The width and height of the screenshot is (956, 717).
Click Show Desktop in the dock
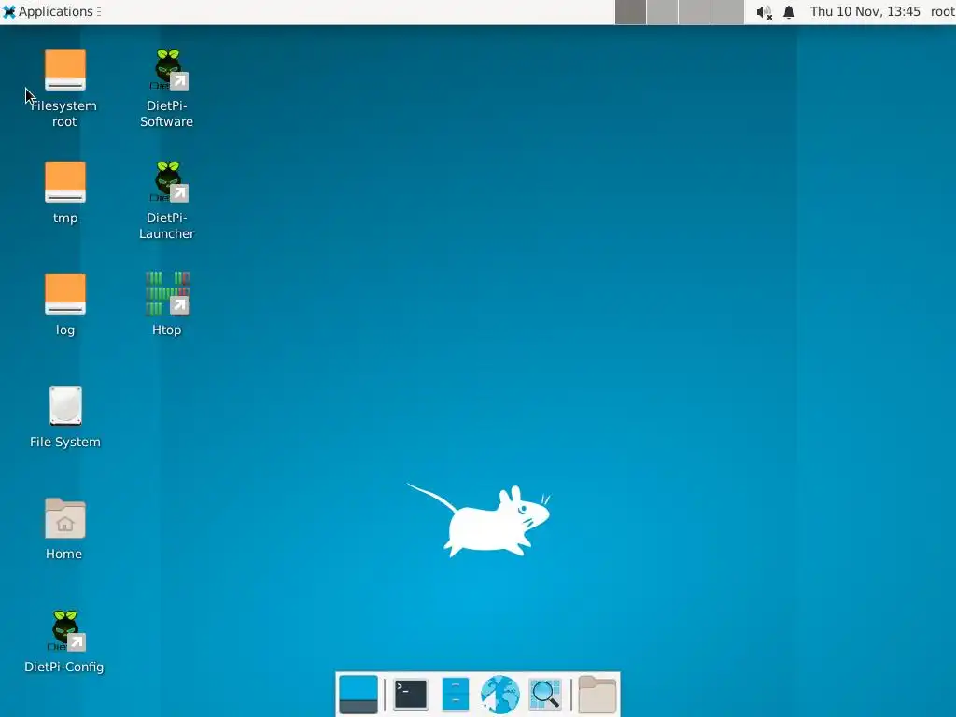coord(358,695)
